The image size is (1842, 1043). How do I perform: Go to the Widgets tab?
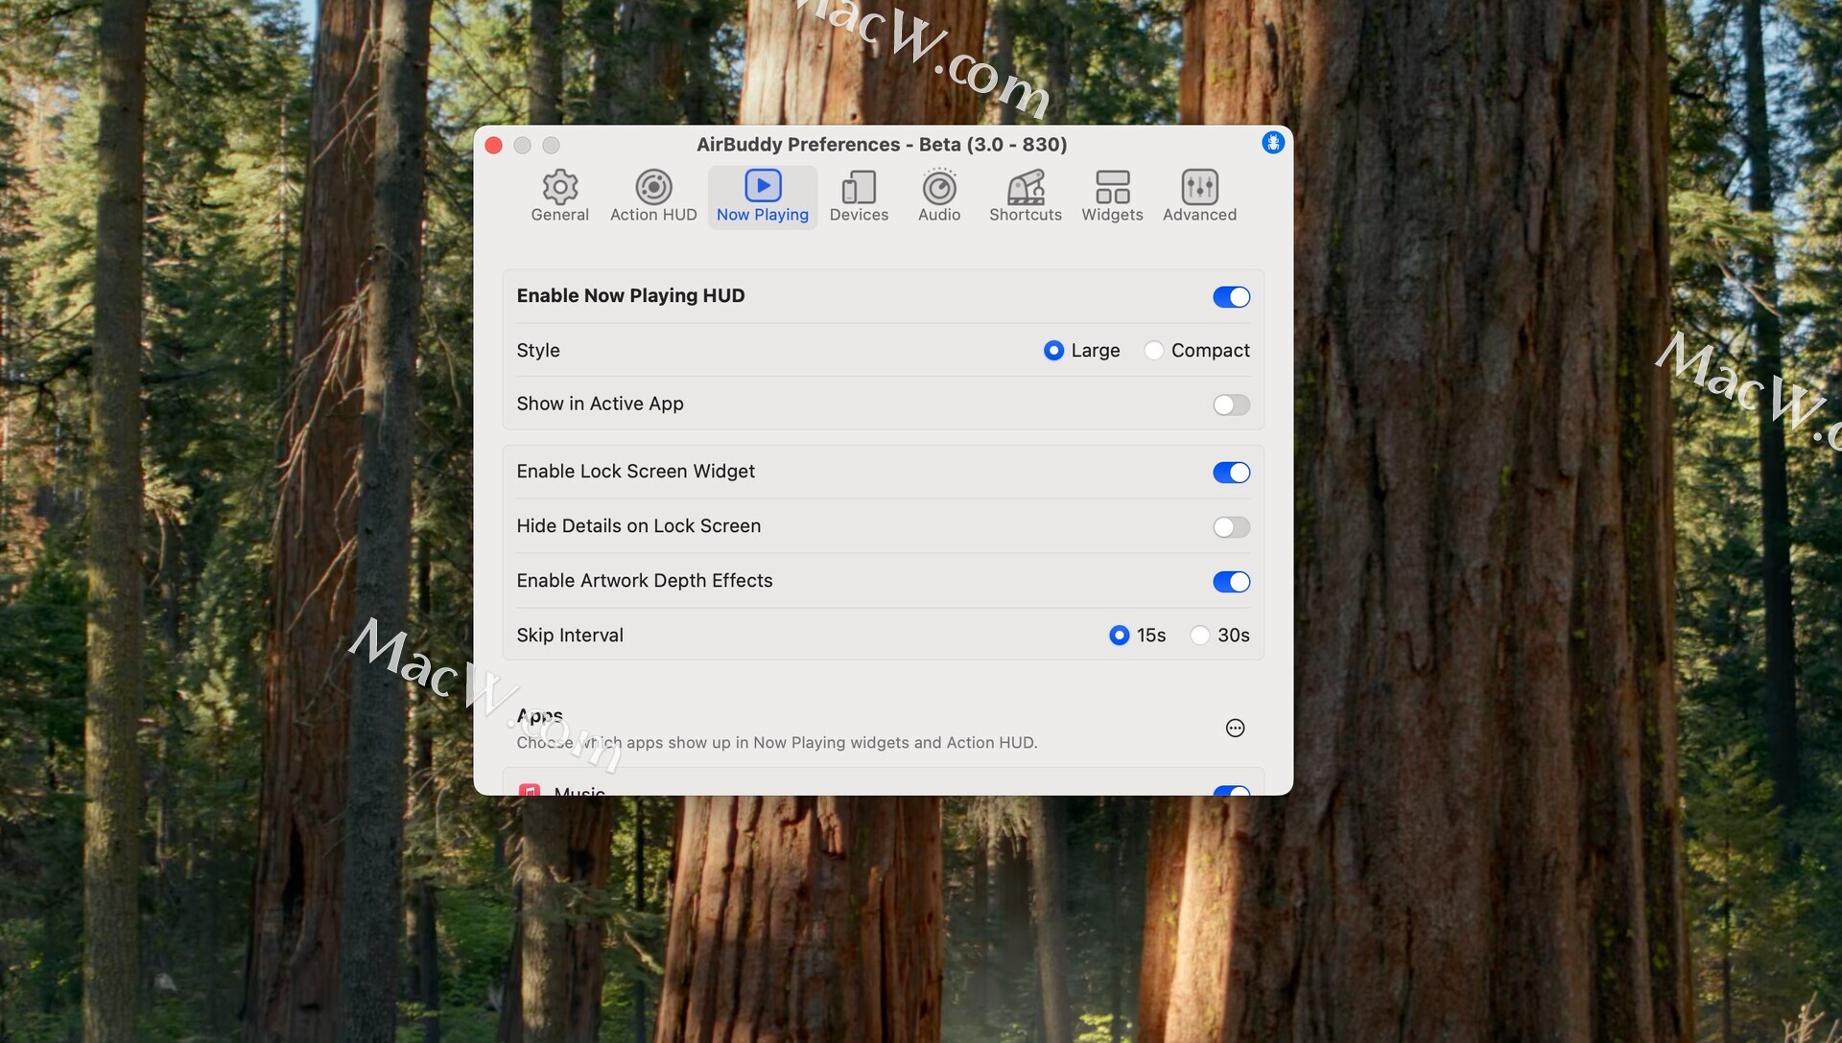click(1112, 197)
